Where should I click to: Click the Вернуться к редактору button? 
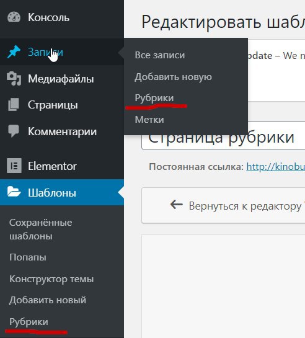click(x=223, y=205)
